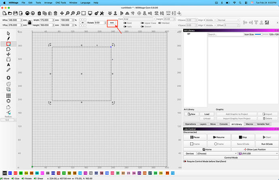The image size is (279, 180).
Task: Click the Pan four-arrow toolbar icon
Action: coord(62,13)
